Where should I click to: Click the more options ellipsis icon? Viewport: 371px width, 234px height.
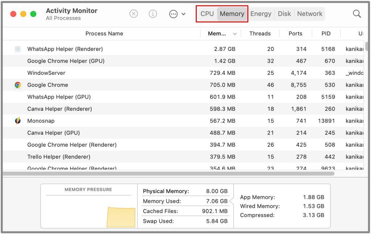[x=174, y=14]
